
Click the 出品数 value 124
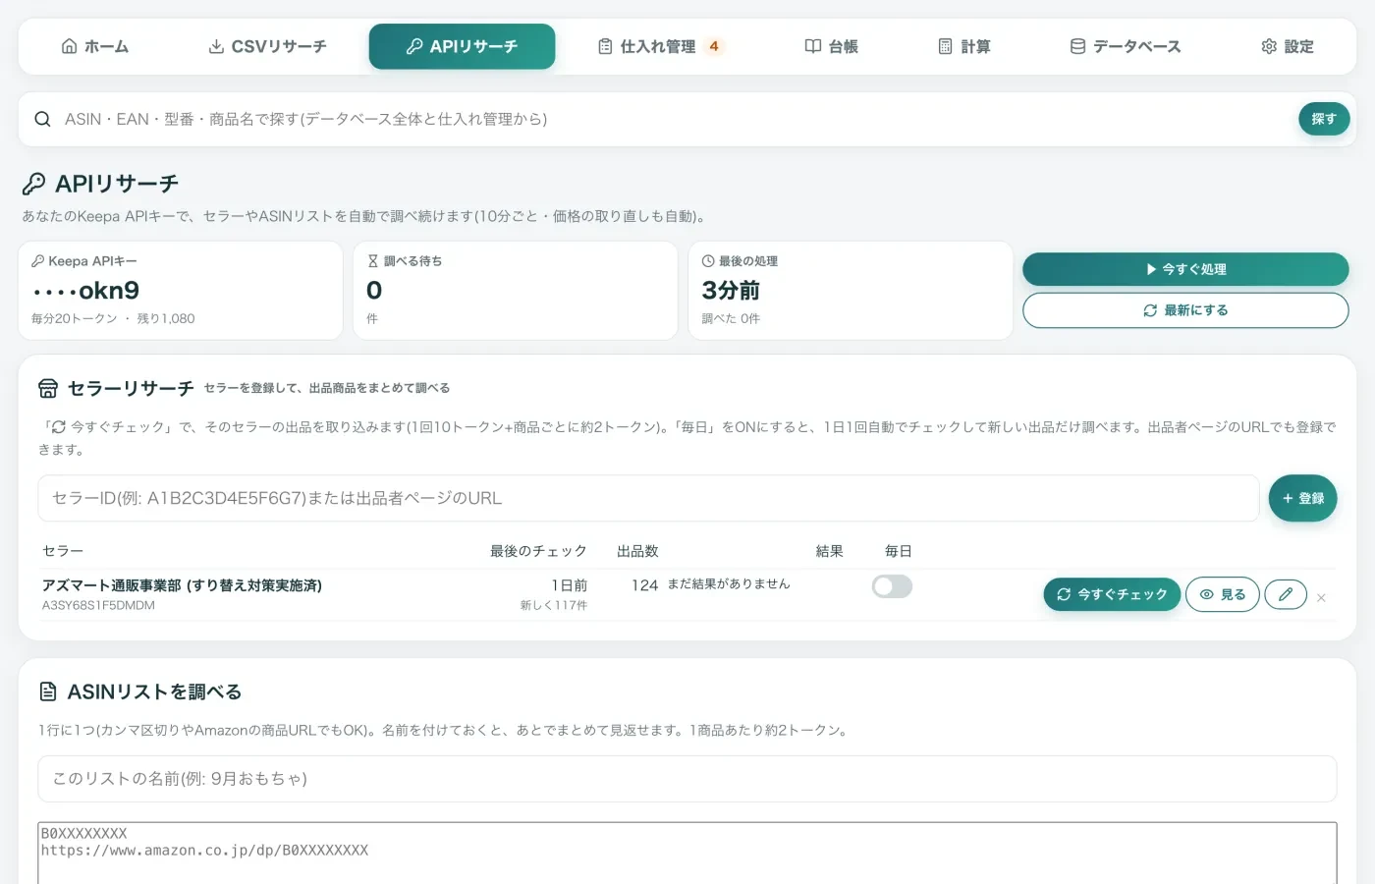click(x=644, y=585)
